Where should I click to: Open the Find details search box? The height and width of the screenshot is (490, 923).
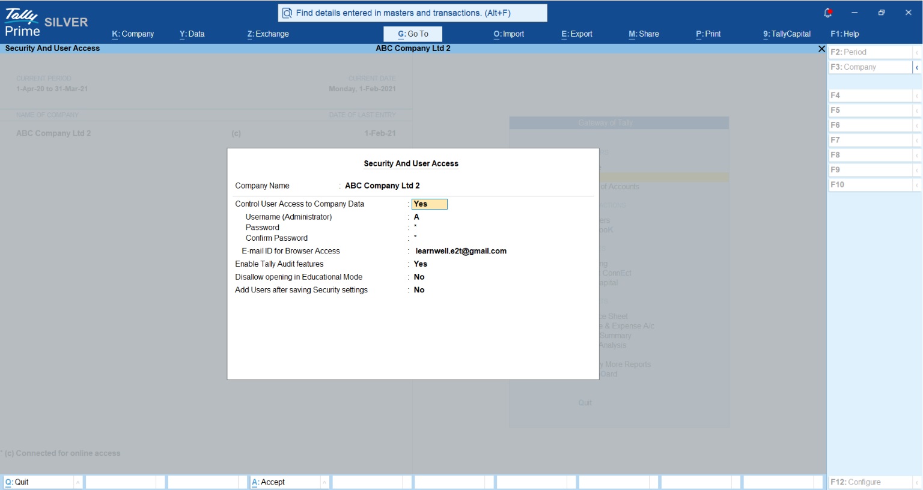413,13
